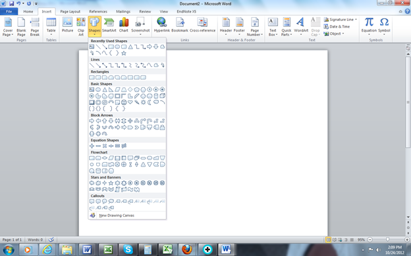Select the Plus sign equation shape
The height and width of the screenshot is (256, 411).
[x=92, y=146]
